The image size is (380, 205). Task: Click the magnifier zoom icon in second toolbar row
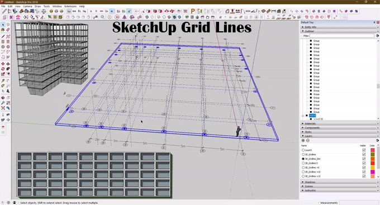click(x=103, y=17)
